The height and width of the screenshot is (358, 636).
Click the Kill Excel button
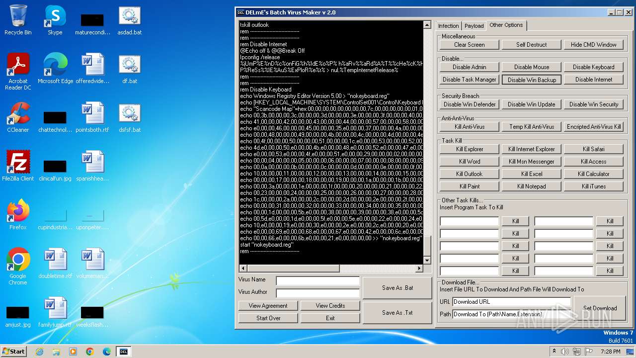(x=531, y=174)
